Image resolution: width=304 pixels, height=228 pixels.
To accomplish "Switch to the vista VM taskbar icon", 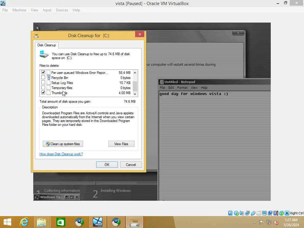I will point(97,222).
